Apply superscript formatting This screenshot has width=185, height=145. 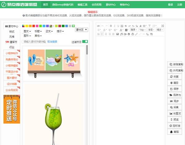point(129,26)
